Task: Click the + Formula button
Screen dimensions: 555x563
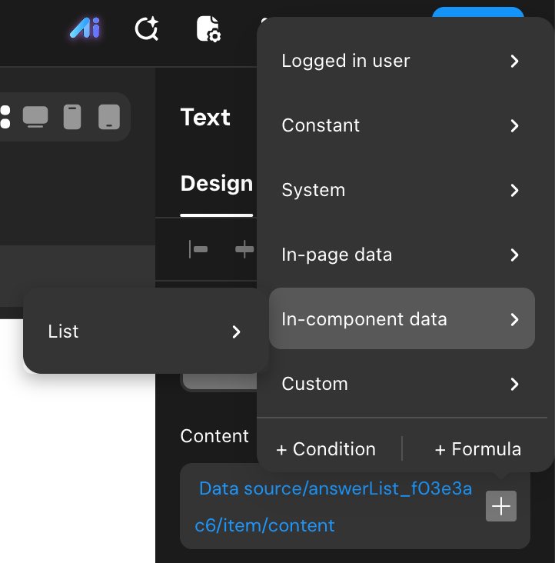Action: point(477,449)
